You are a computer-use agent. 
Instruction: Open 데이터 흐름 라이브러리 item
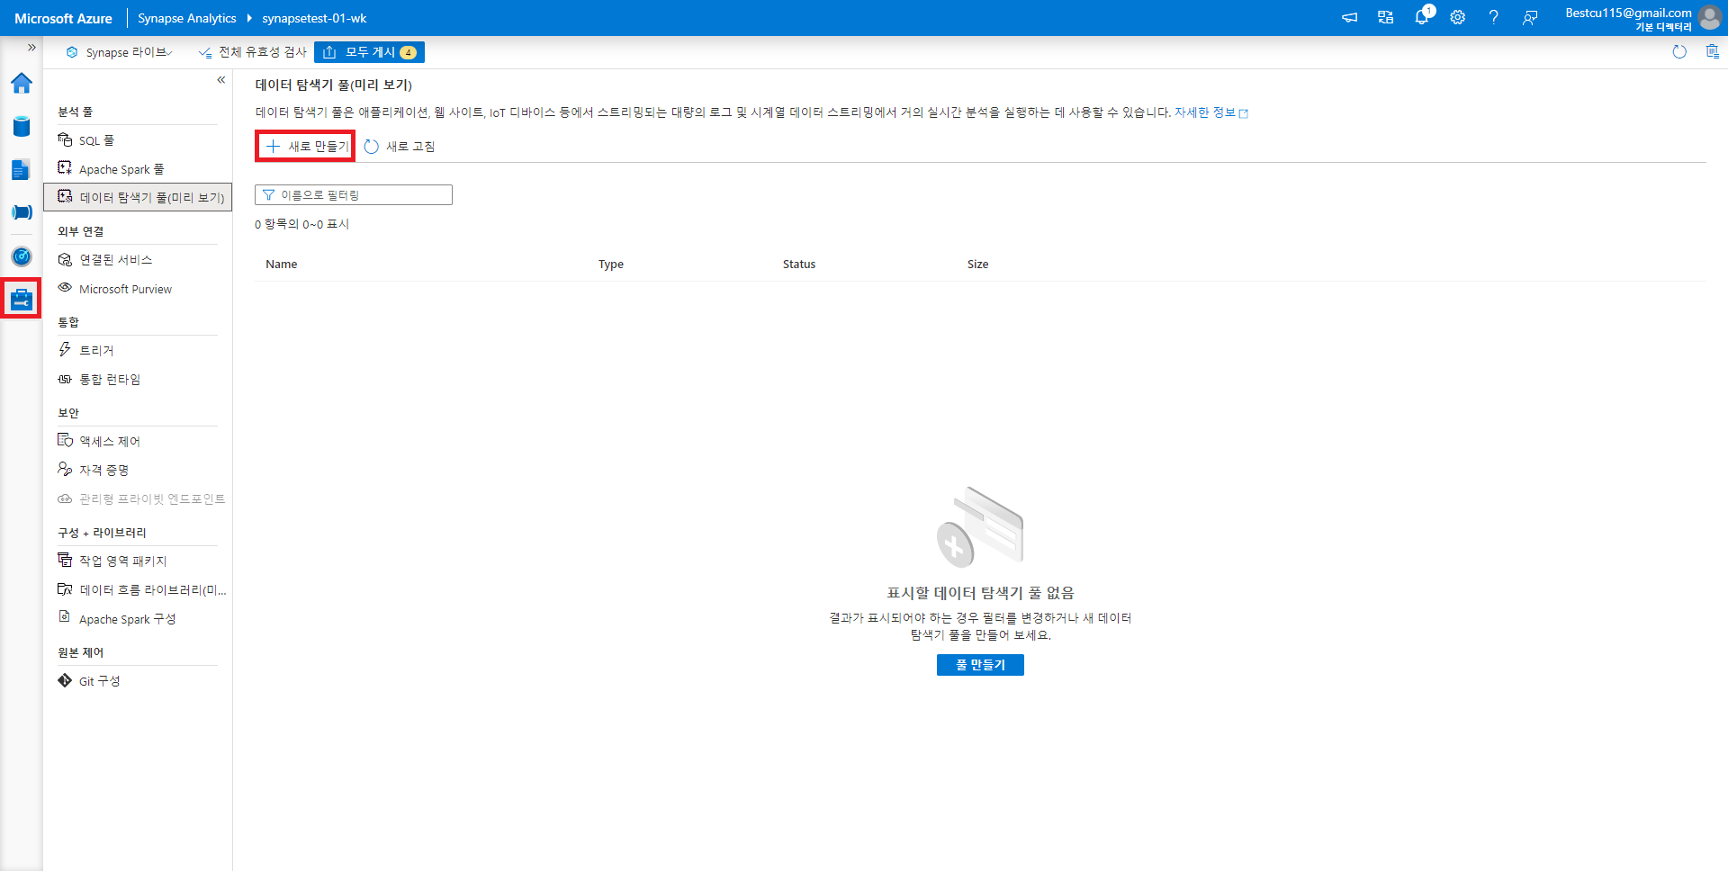[x=138, y=590]
